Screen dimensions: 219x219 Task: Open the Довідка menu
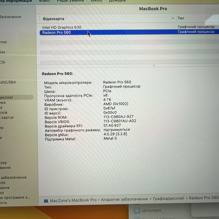[117, 1]
